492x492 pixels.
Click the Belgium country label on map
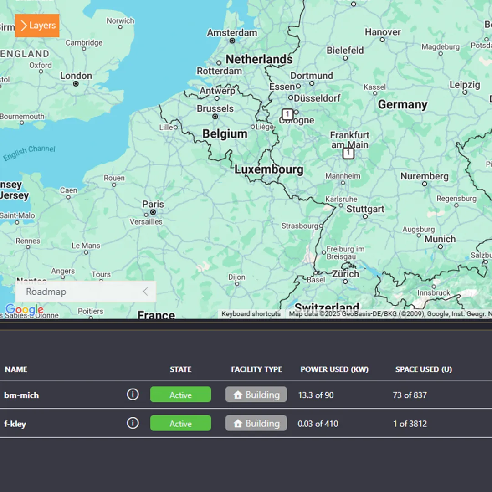coord(225,134)
